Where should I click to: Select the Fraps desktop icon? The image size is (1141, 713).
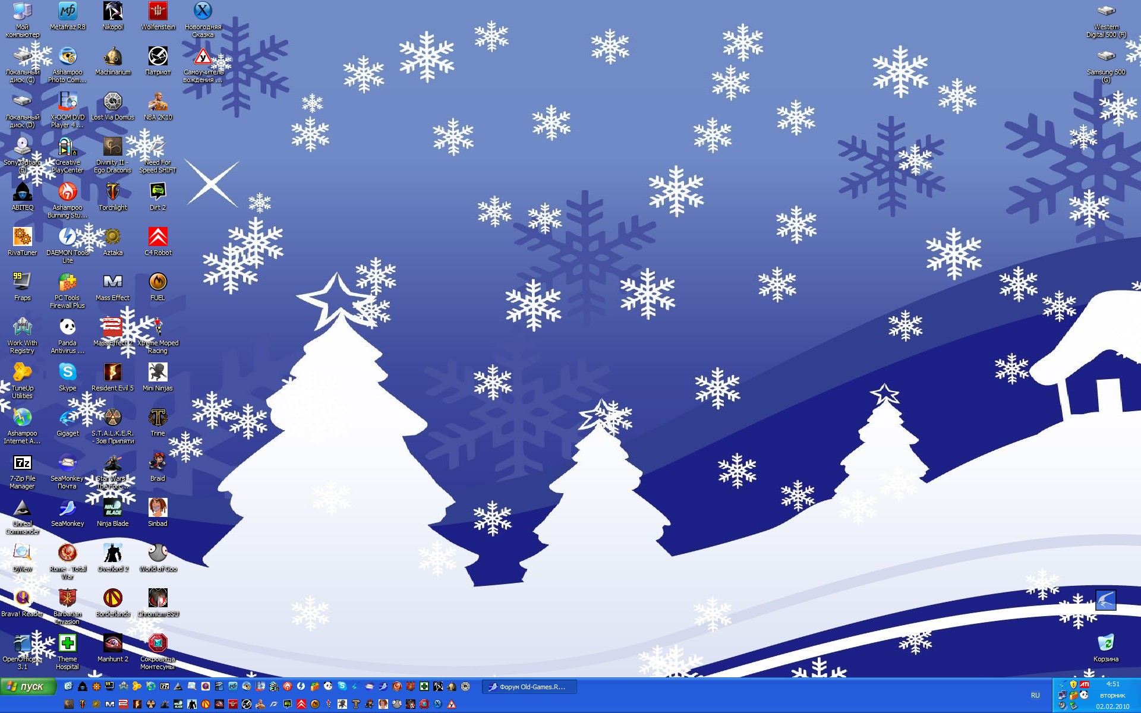point(22,282)
